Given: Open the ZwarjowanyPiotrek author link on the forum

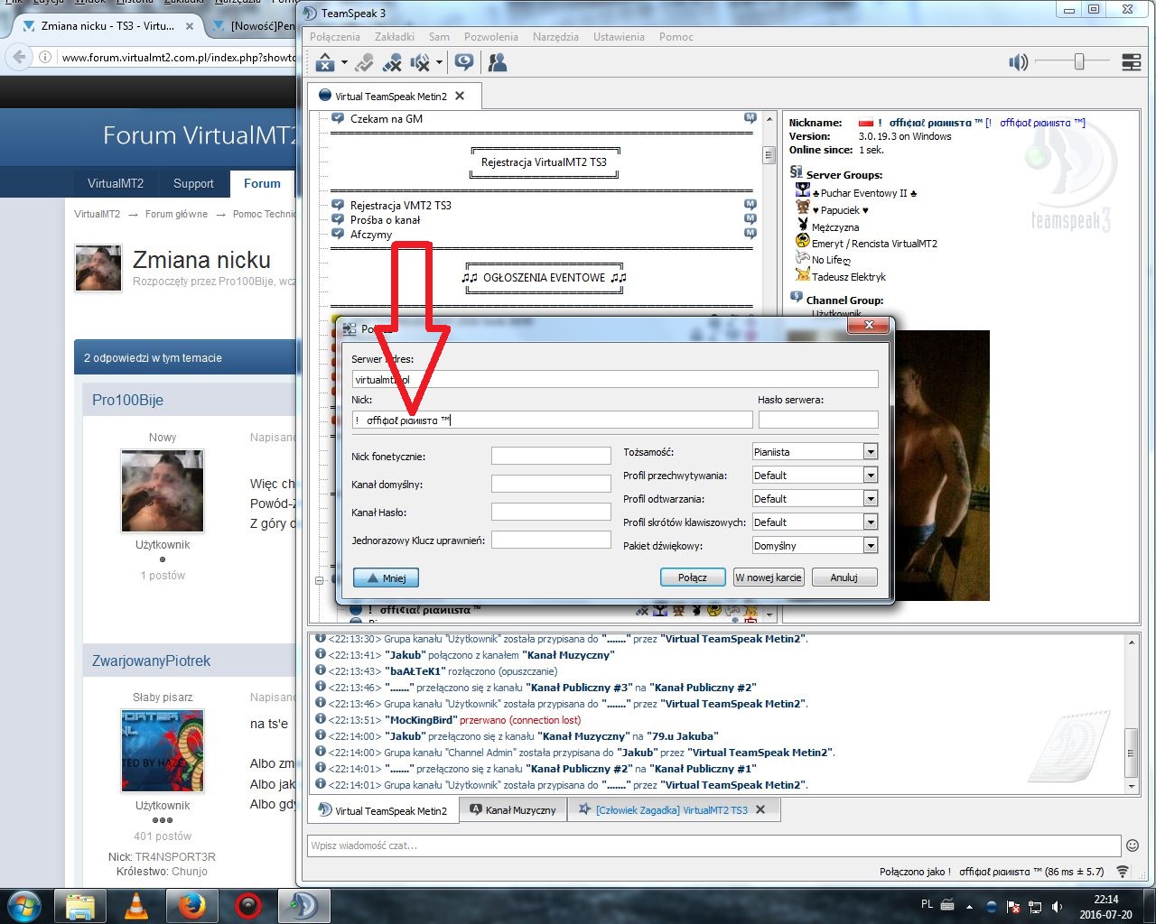Looking at the screenshot, I should coord(151,661).
